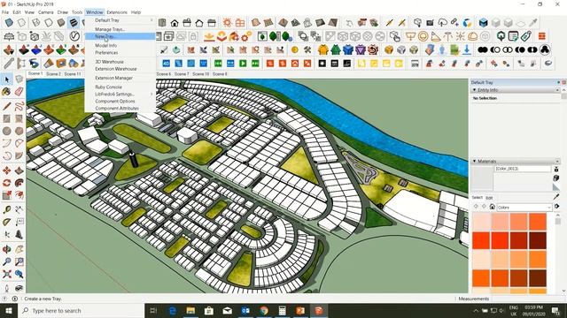Collapse the Materials panel
Viewport: 567px width, 318px height.
(475, 161)
